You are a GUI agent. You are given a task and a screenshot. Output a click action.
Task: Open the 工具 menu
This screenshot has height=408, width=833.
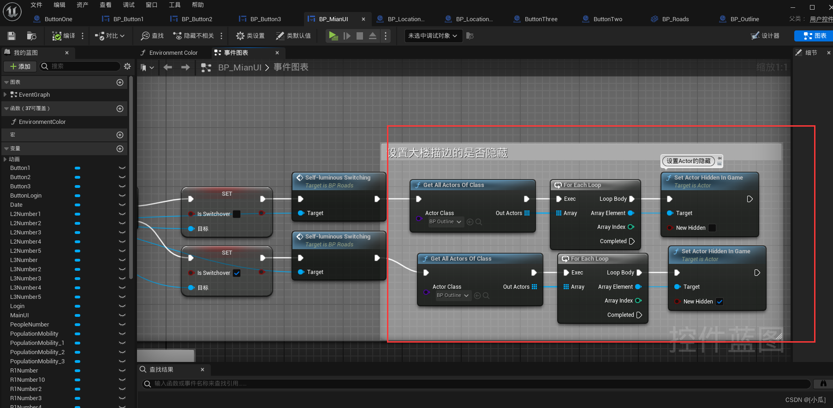click(175, 5)
